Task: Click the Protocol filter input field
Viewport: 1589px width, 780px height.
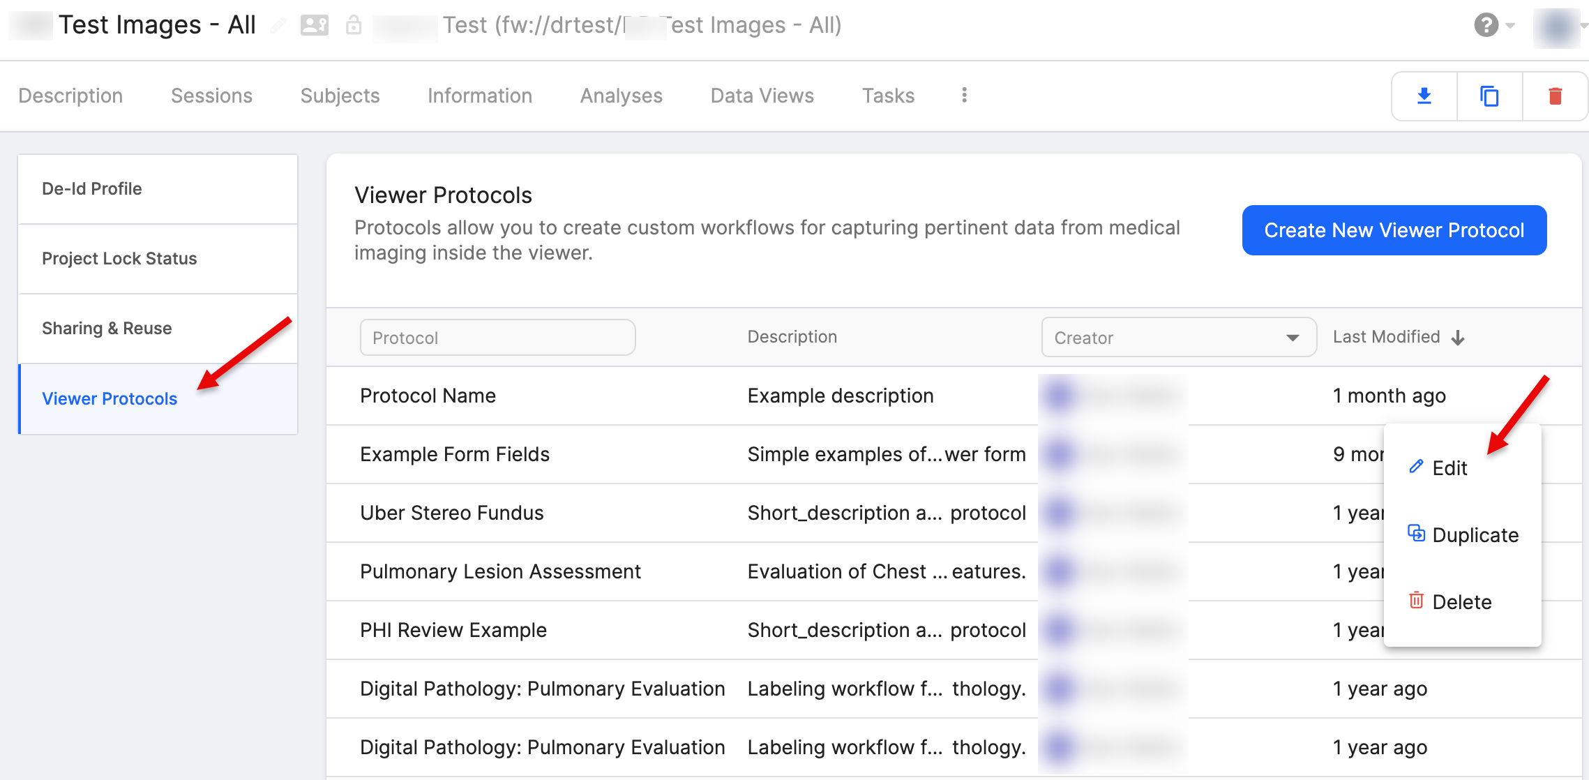Action: [x=497, y=338]
